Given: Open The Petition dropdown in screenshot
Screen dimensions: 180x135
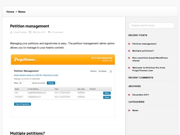Looking at the screenshot, I should pos(105,71).
